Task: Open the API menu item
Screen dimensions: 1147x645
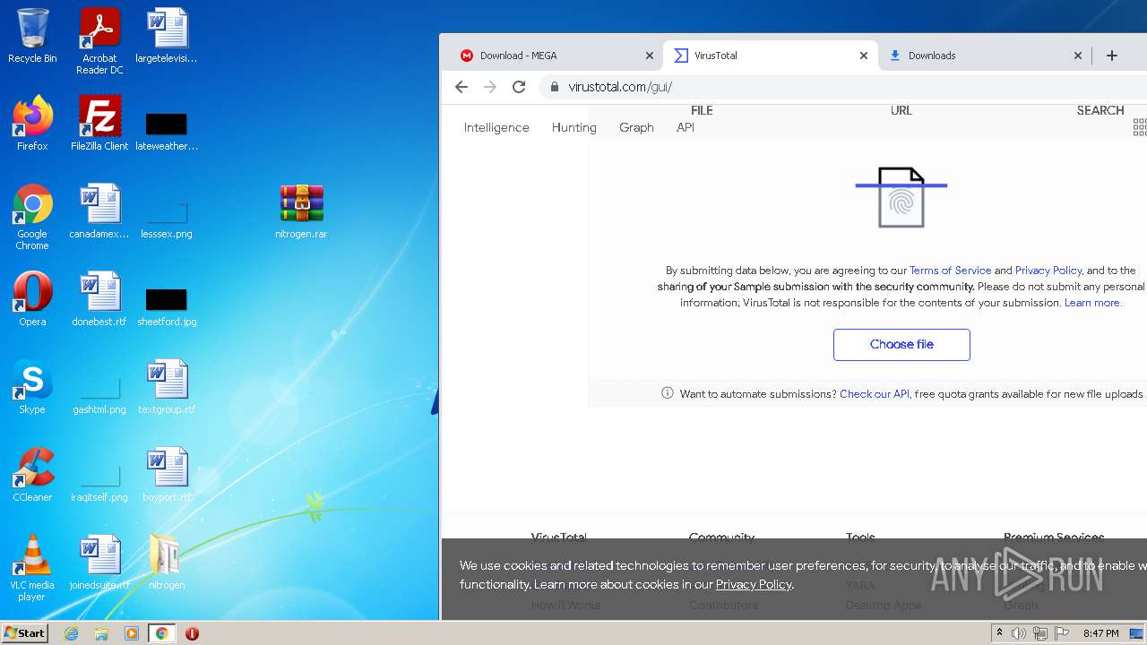Action: pyautogui.click(x=686, y=127)
